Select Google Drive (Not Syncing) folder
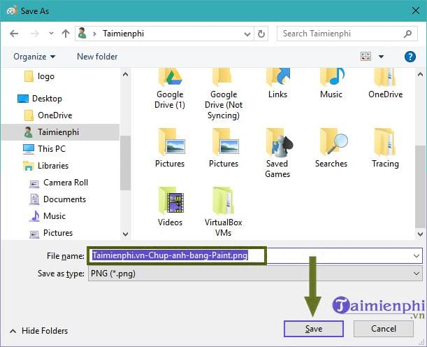This screenshot has height=347, width=427. click(224, 94)
